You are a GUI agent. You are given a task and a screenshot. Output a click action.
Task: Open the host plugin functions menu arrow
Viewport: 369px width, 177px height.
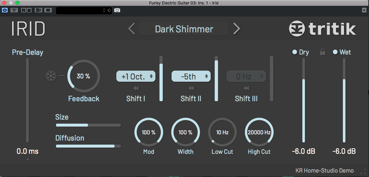tap(364, 10)
